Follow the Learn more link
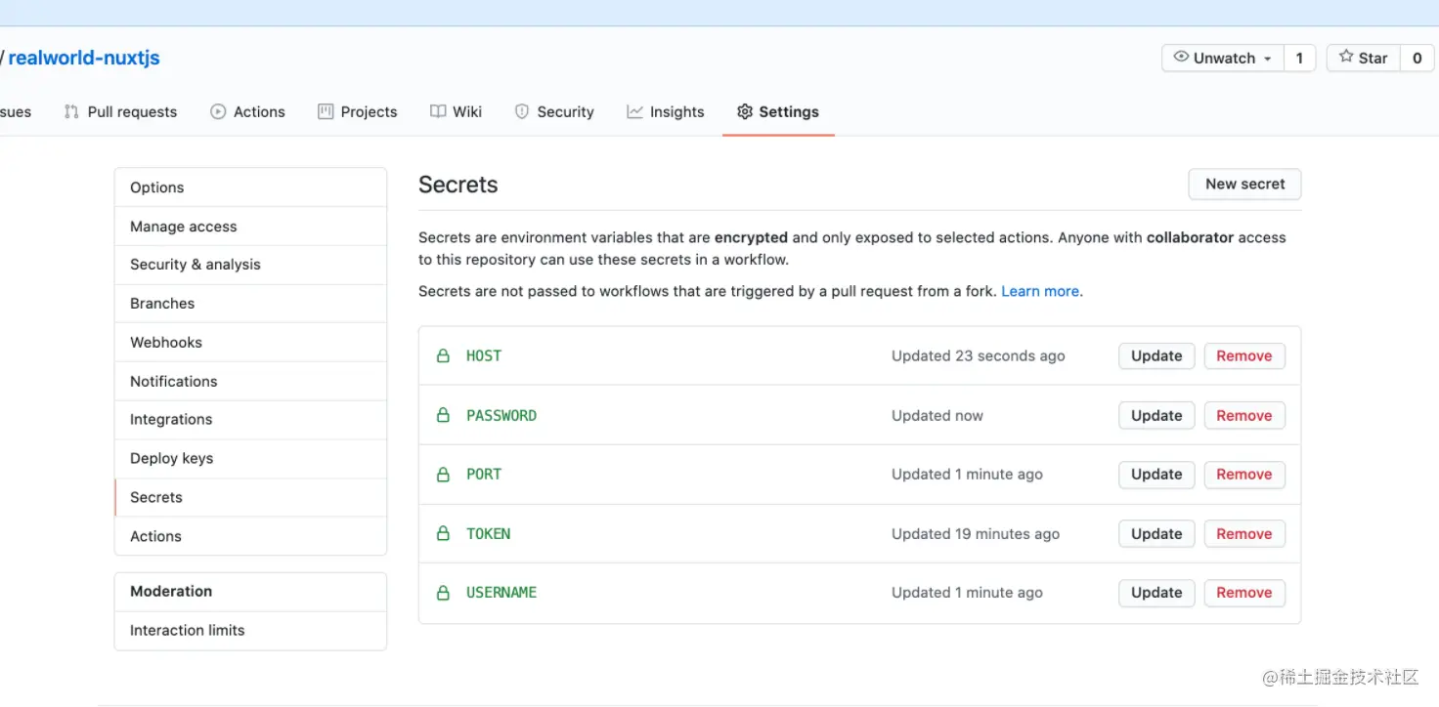Screen dimensions: 1439x707 tap(1040, 291)
